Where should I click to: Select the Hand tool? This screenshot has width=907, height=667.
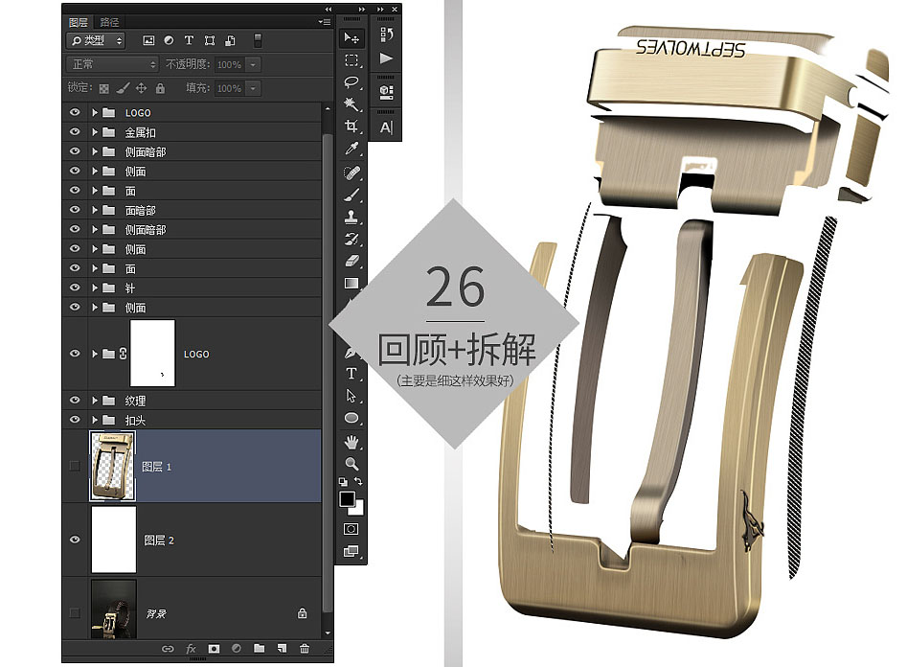tap(351, 443)
